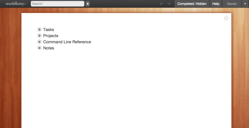Click the bullet next to Command Line Reference
Image resolution: width=249 pixels, height=128 pixels.
point(39,42)
